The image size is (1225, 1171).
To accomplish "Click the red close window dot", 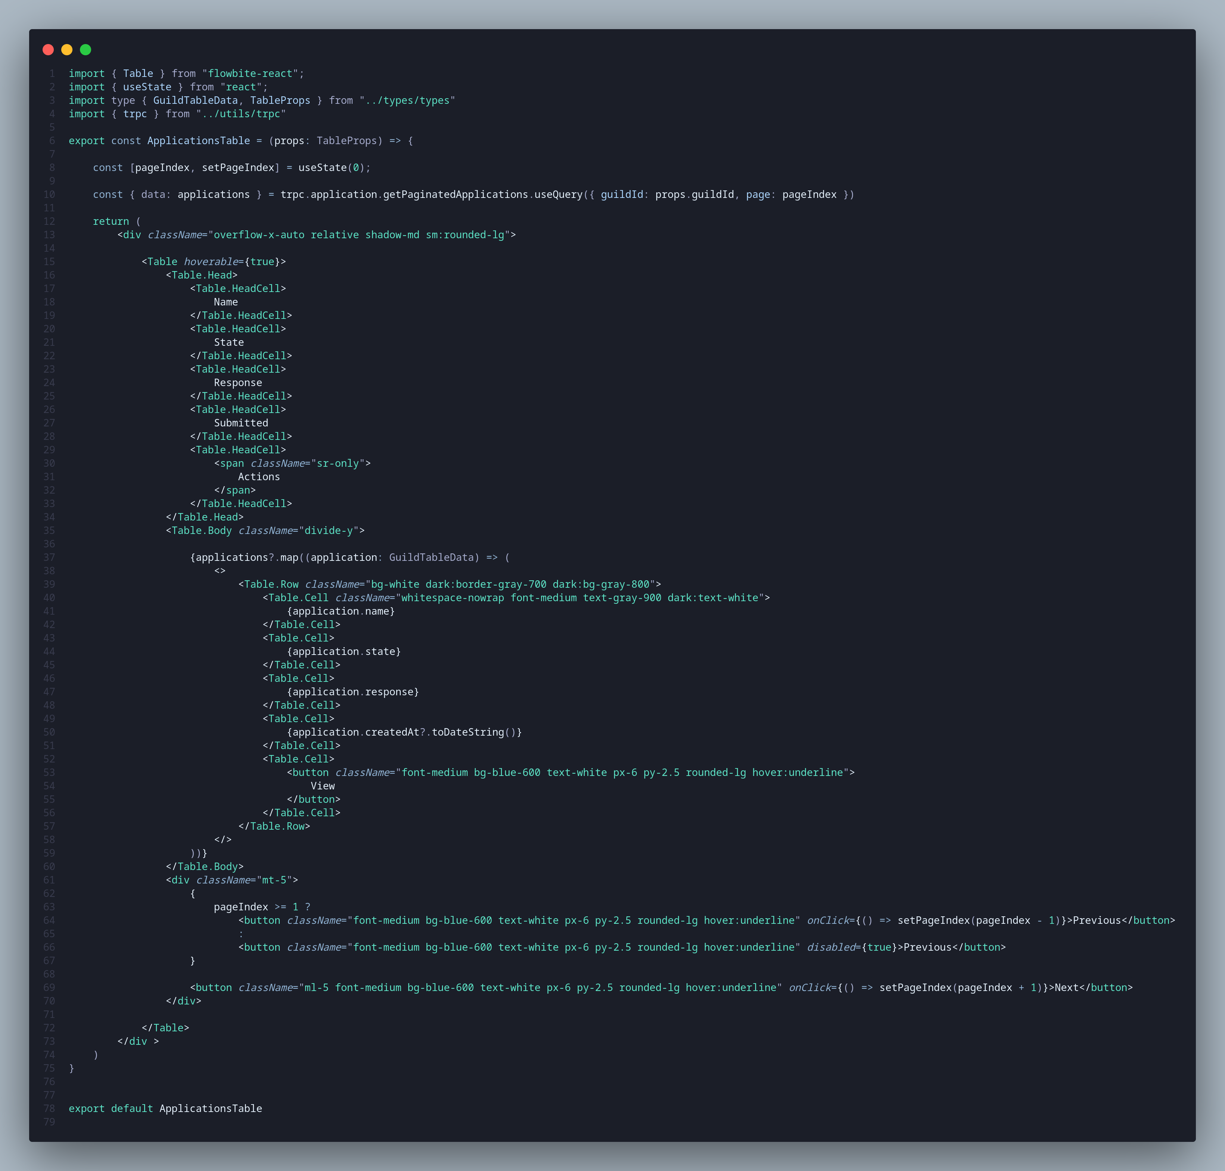I will (48, 49).
